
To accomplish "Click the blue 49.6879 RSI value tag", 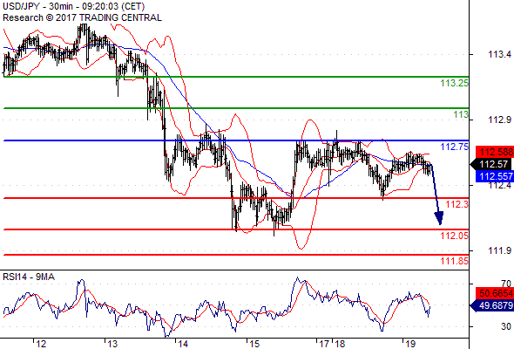I will click(x=492, y=305).
